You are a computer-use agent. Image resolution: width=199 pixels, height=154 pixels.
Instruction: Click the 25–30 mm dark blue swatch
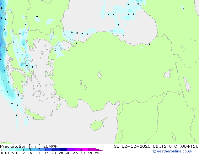63,150
